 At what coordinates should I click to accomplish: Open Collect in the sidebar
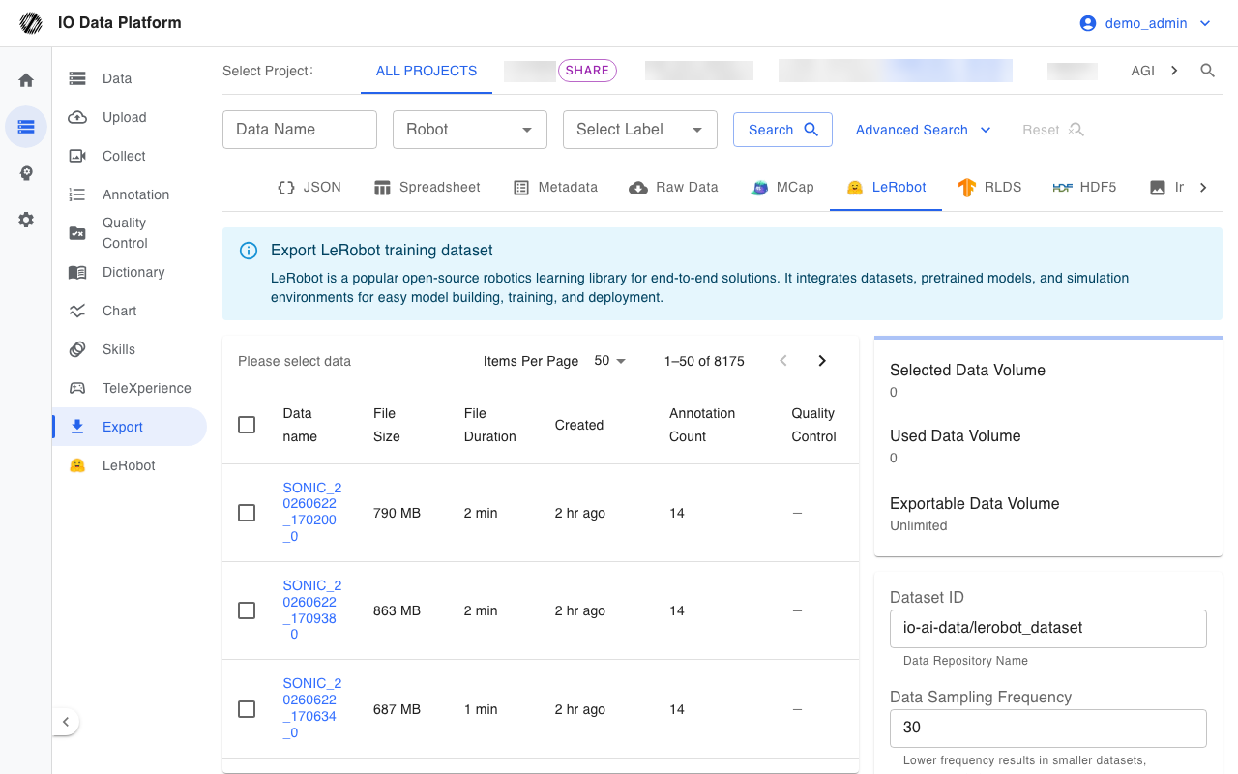130,156
